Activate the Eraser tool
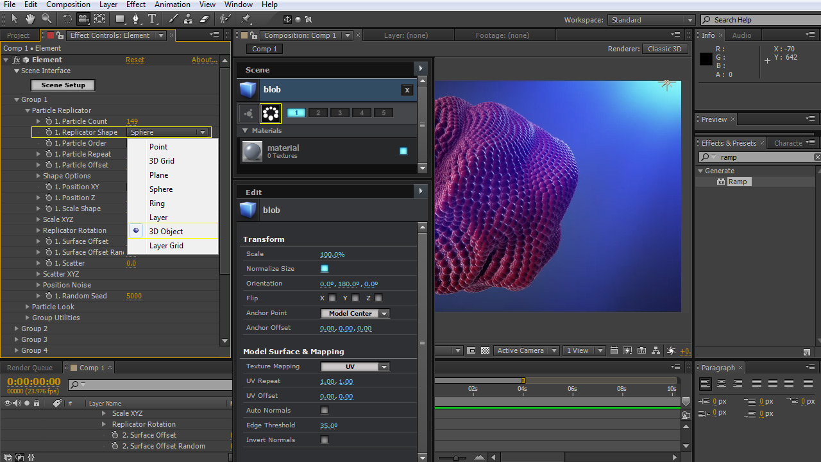 coord(205,19)
